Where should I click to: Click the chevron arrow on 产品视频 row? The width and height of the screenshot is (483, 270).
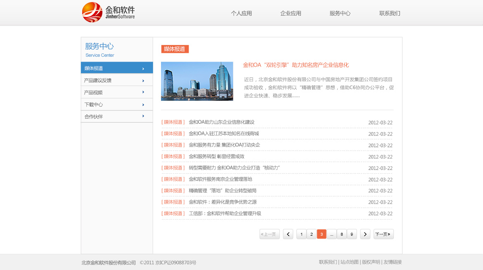coord(143,92)
